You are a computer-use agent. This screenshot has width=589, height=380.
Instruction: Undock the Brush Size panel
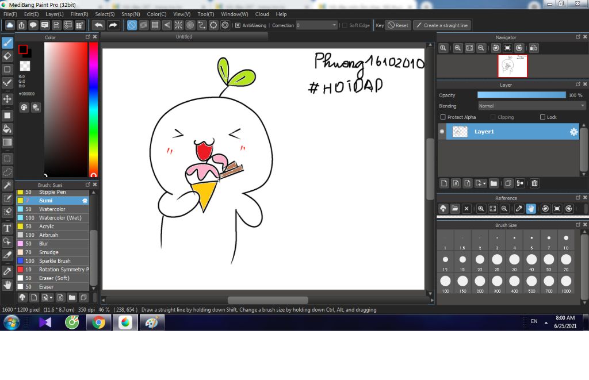pos(578,225)
